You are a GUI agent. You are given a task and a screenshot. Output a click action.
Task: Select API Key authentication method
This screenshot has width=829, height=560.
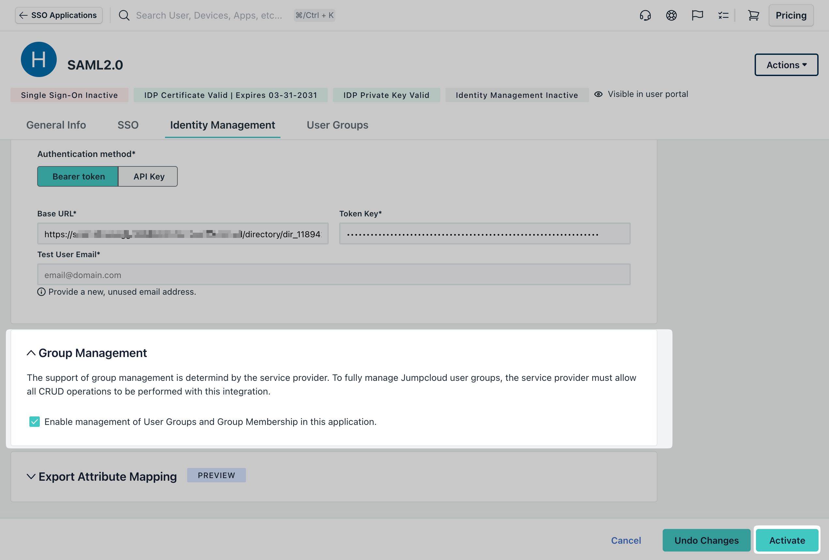click(x=148, y=176)
